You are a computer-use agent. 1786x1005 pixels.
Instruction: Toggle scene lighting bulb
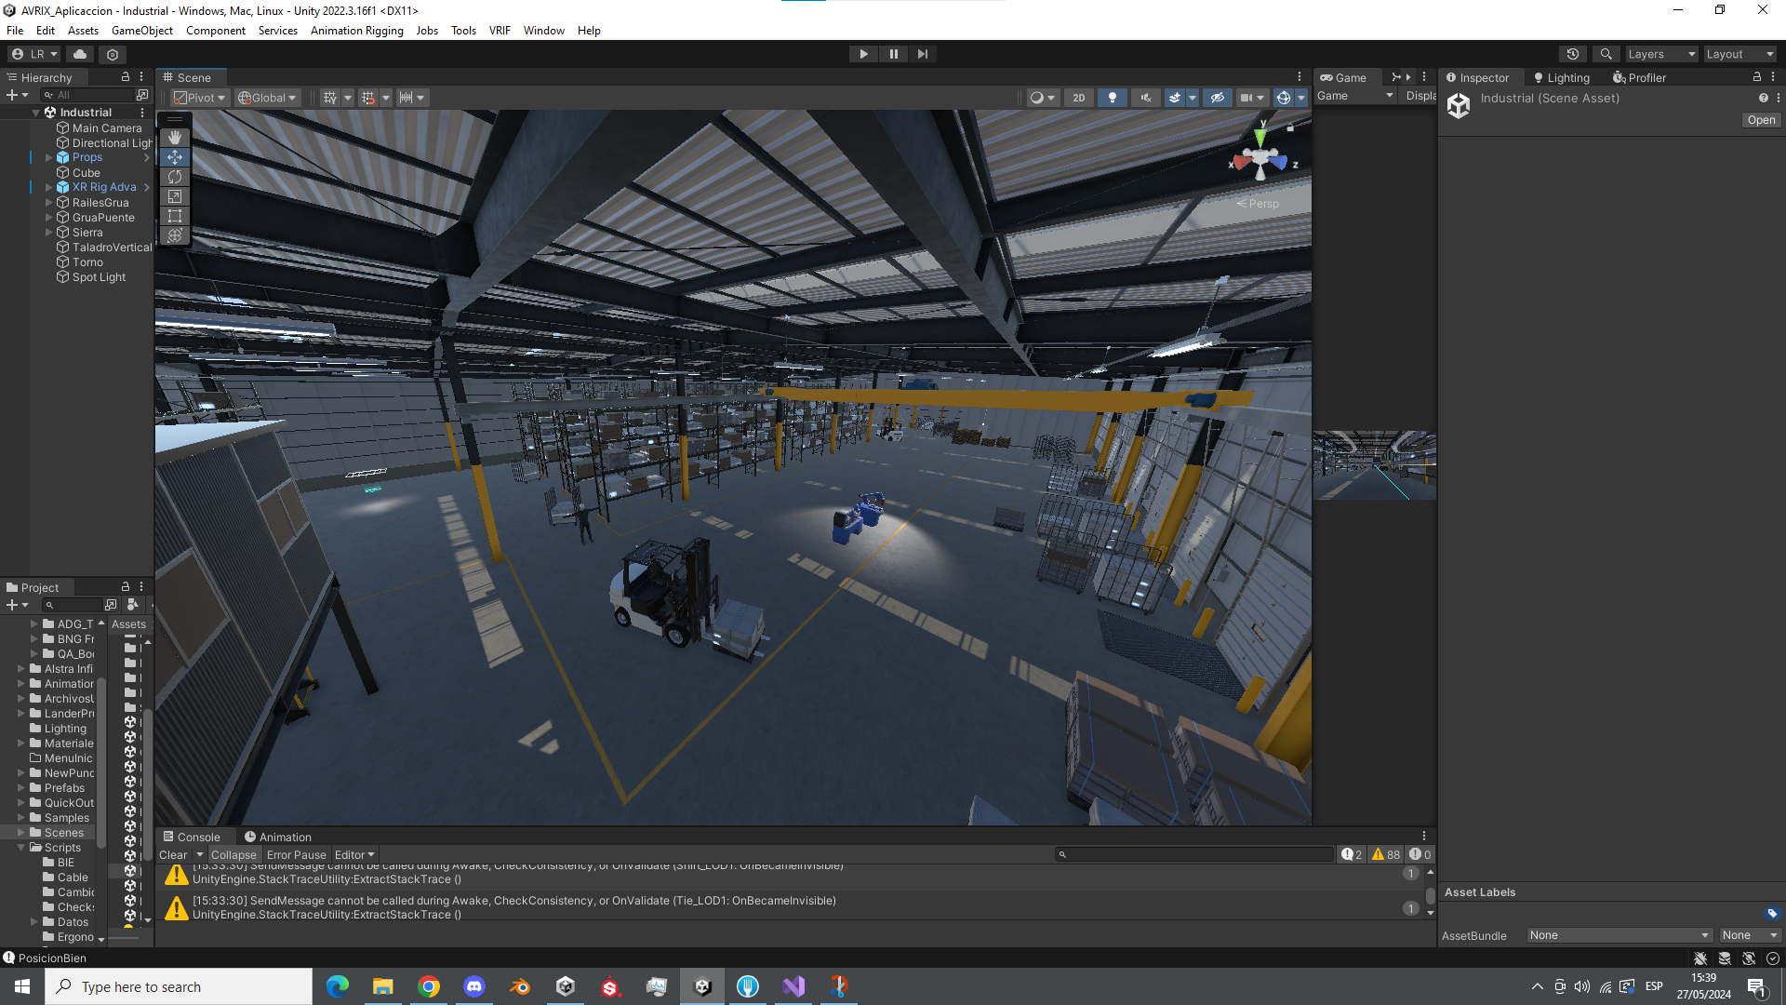click(1113, 98)
